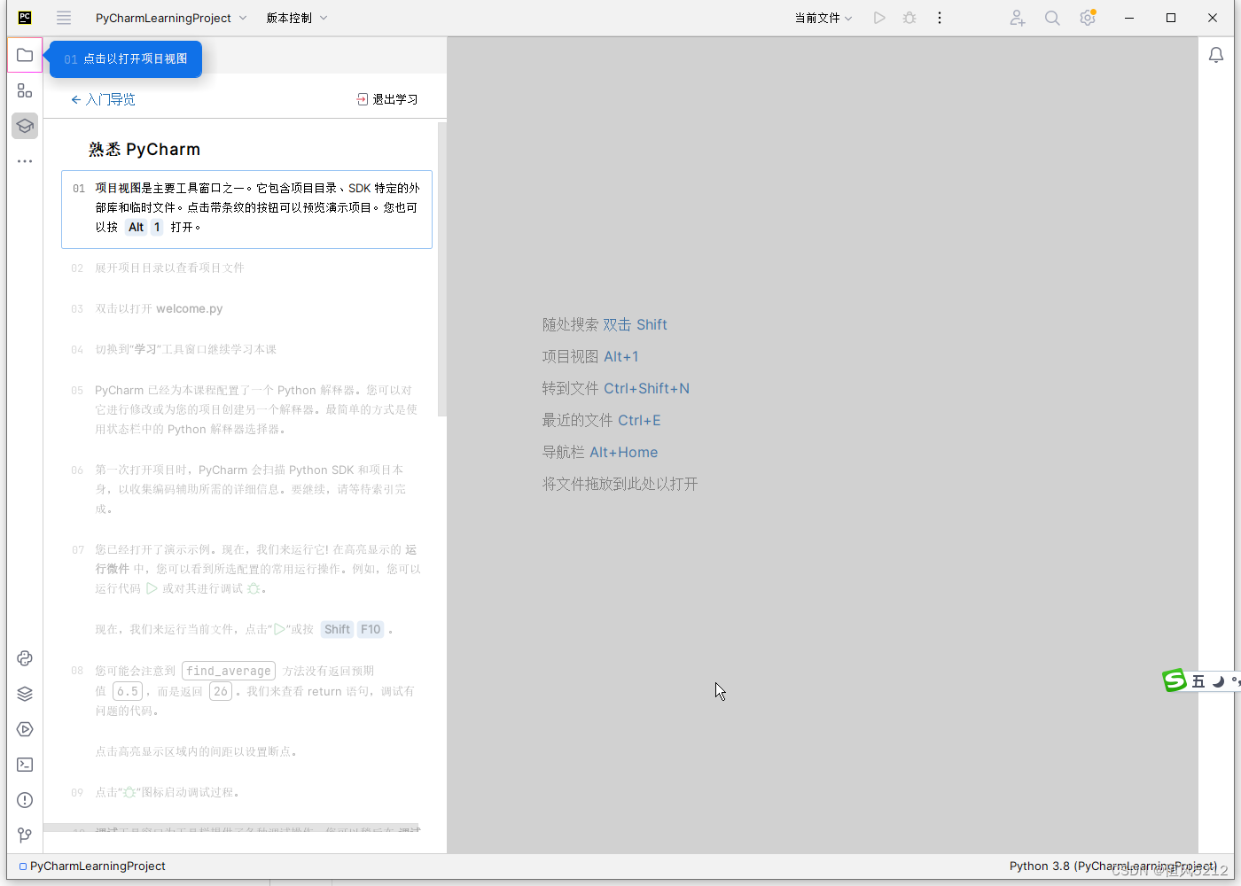Run the project with the play icon
1241x886 pixels.
(x=879, y=17)
